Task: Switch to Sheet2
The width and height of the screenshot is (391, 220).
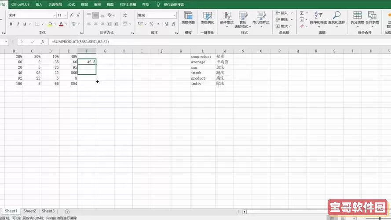Action: (x=29, y=211)
